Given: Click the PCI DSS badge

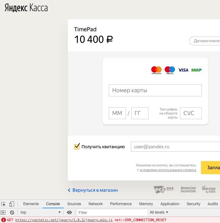Looking at the screenshot, I should (163, 190).
